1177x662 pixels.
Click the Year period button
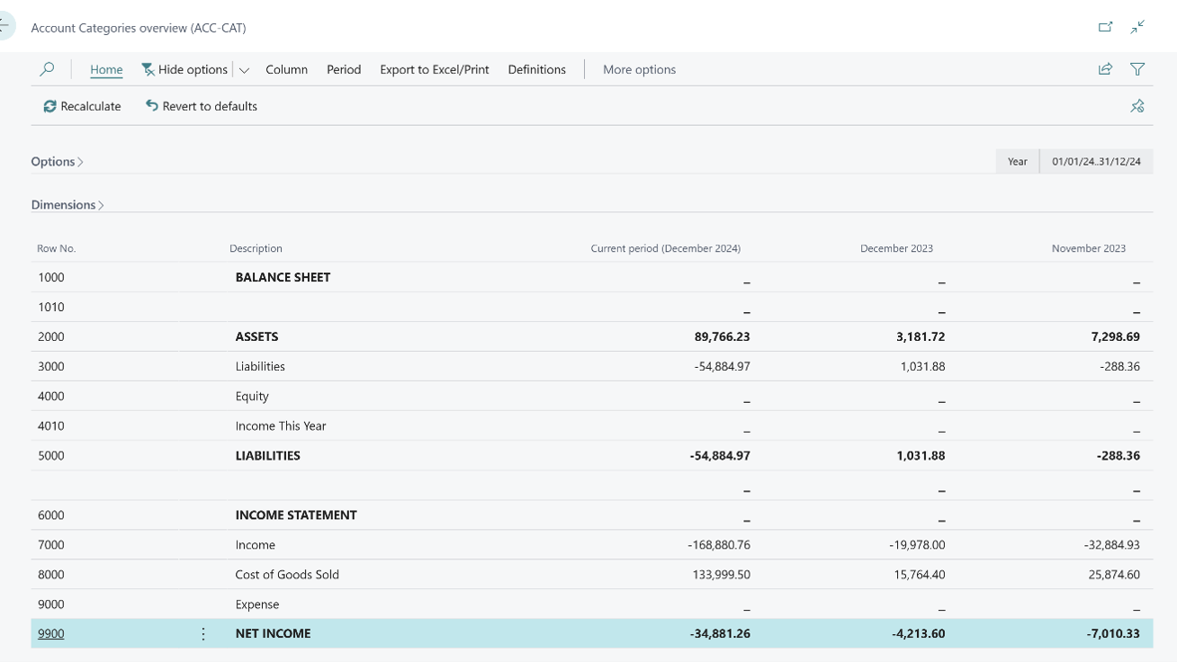coord(1018,162)
